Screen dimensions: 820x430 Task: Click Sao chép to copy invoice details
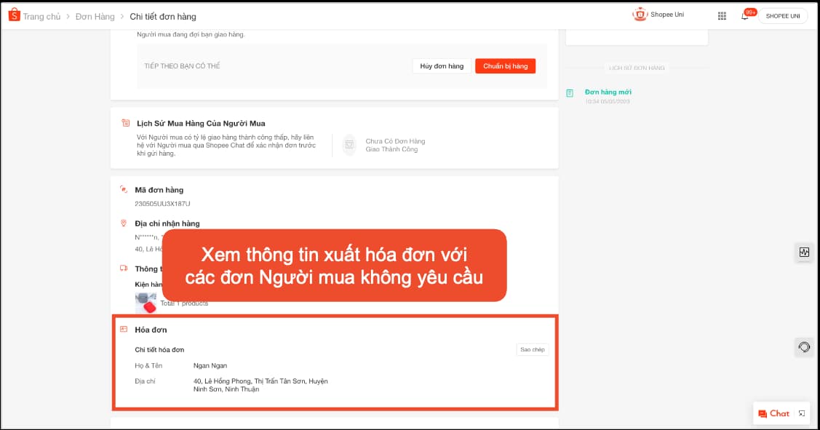pyautogui.click(x=532, y=350)
